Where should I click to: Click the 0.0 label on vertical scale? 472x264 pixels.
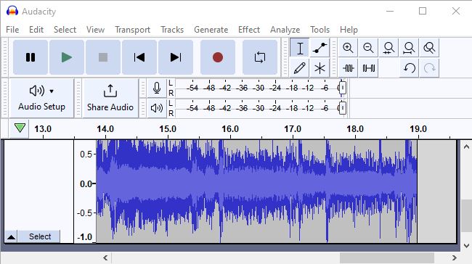tap(86, 183)
